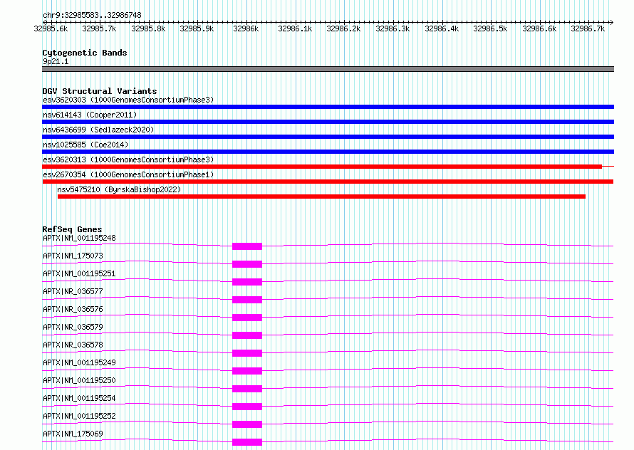634x450 pixels.
Task: Click the magenta exon of NM_001195248
Action: click(x=247, y=246)
